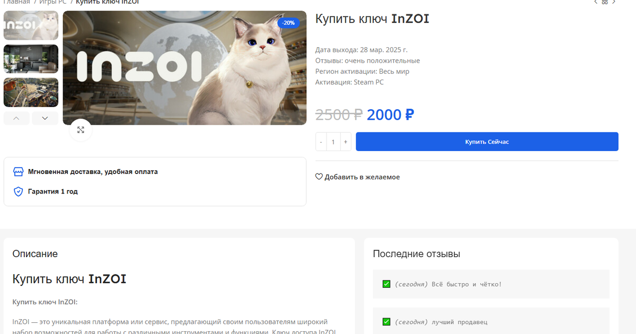Click the 'Последние отзывы' heading
This screenshot has width=636, height=334.
coord(417,254)
